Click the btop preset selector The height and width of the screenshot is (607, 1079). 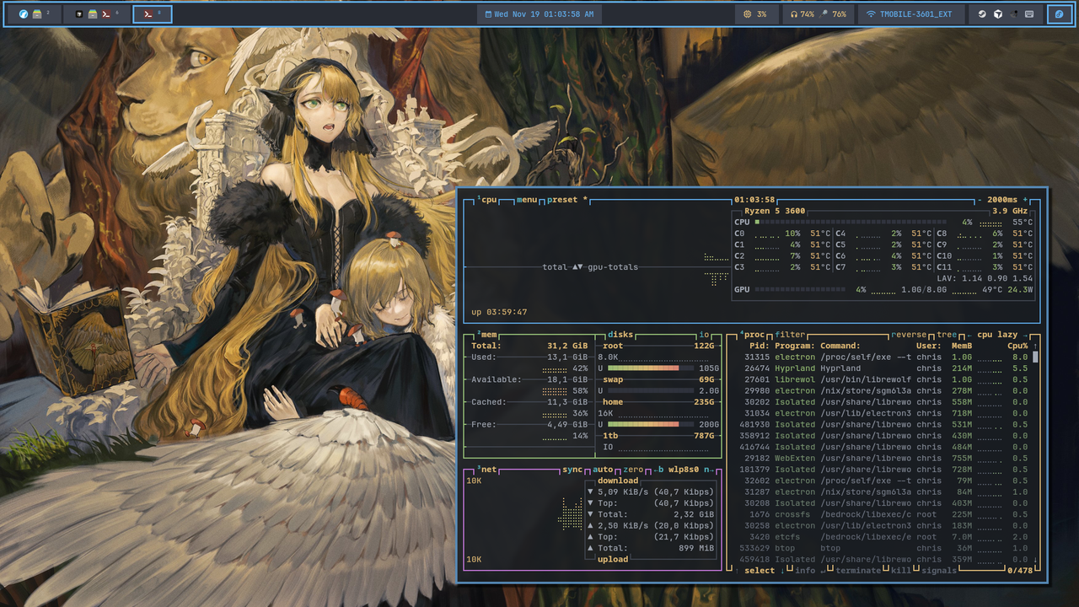coord(567,200)
